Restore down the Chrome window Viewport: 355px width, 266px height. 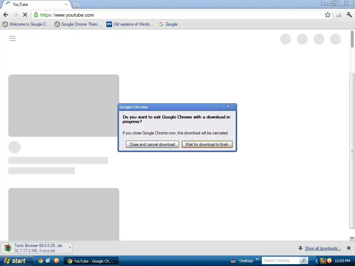(334, 3)
